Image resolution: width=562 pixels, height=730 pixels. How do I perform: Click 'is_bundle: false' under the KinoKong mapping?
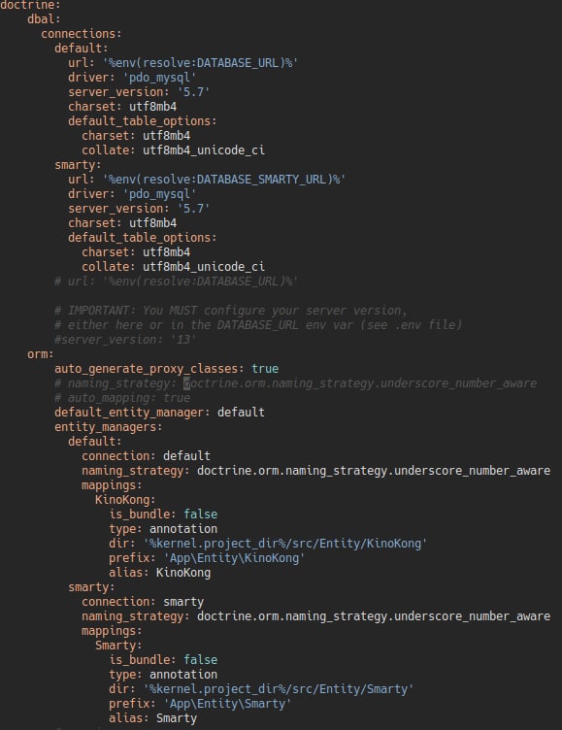[163, 514]
